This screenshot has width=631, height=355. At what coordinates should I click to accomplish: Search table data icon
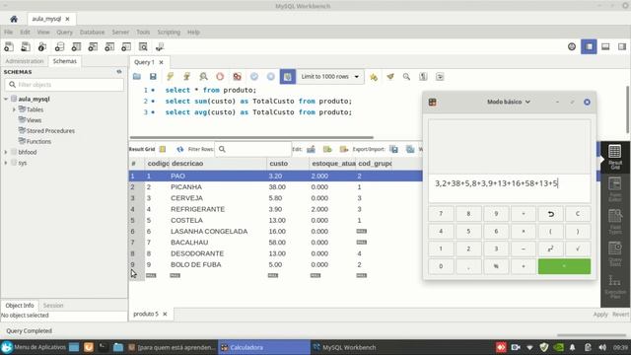point(143,47)
